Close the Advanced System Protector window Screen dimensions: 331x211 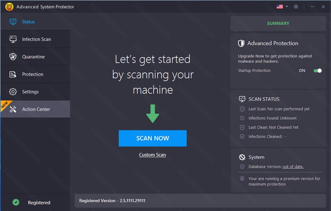323,7
